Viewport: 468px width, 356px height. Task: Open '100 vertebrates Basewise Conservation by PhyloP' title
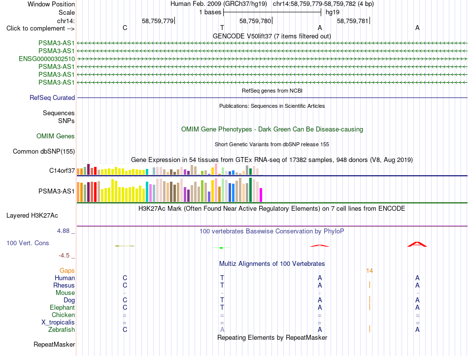click(x=272, y=231)
